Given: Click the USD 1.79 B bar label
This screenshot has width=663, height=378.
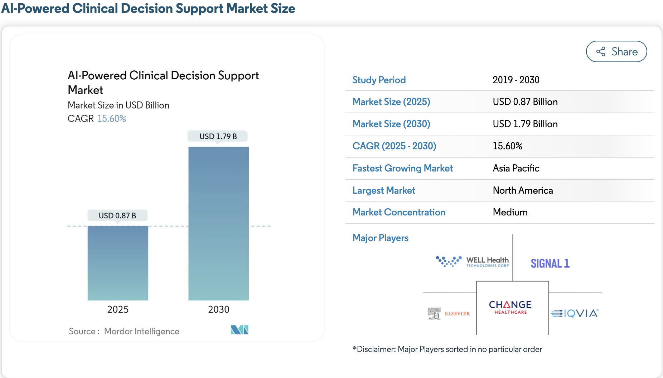Looking at the screenshot, I should pos(218,136).
